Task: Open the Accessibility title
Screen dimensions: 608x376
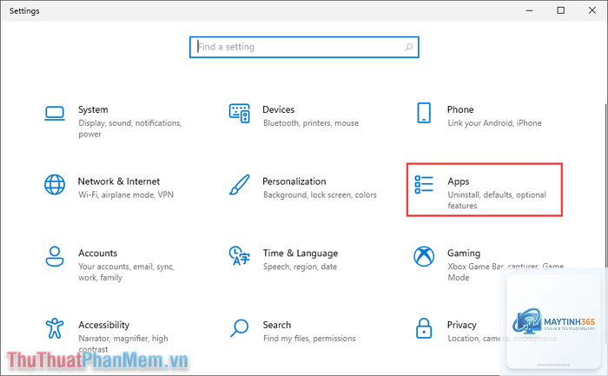Action: coord(104,325)
